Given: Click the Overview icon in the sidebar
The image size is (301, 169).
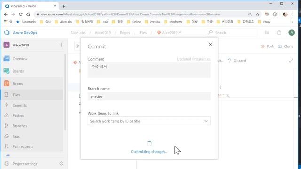Looking at the screenshot, I should pos(7,59).
